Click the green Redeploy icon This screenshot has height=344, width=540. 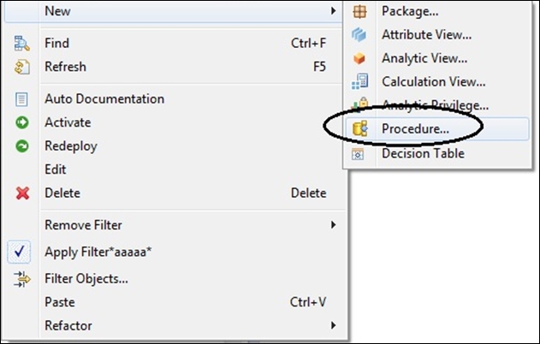pos(22,146)
